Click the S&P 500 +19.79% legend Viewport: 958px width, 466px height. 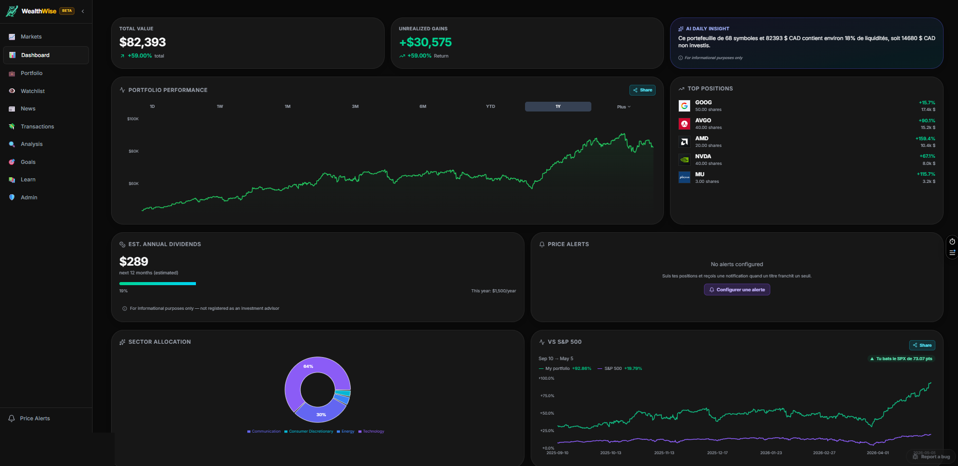click(620, 368)
